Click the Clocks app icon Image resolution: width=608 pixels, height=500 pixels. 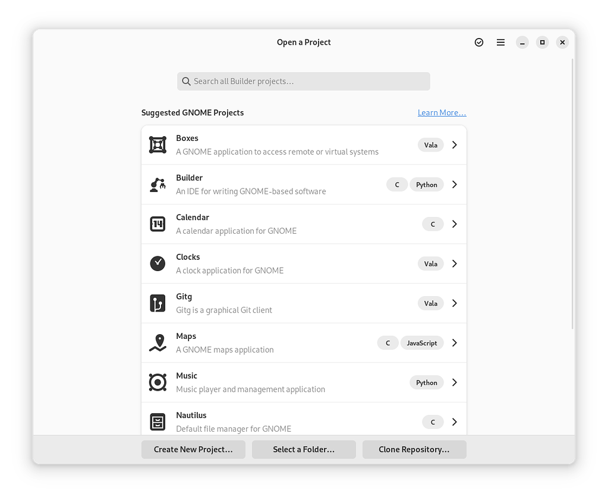[157, 263]
